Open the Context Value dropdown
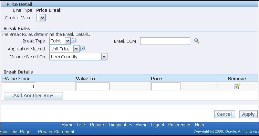Image resolution: width=259 pixels, height=136 pixels. (x=41, y=18)
